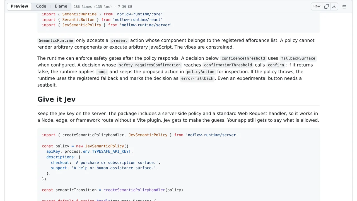Copy the raw file contents
The height and width of the screenshot is (201, 357).
click(327, 6)
